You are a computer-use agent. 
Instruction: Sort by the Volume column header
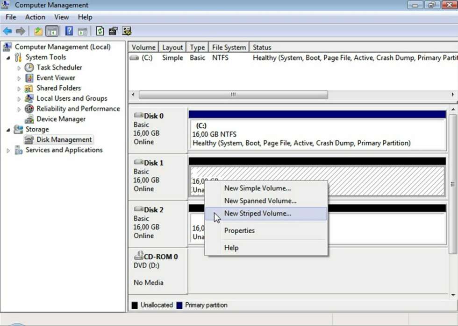coord(143,47)
